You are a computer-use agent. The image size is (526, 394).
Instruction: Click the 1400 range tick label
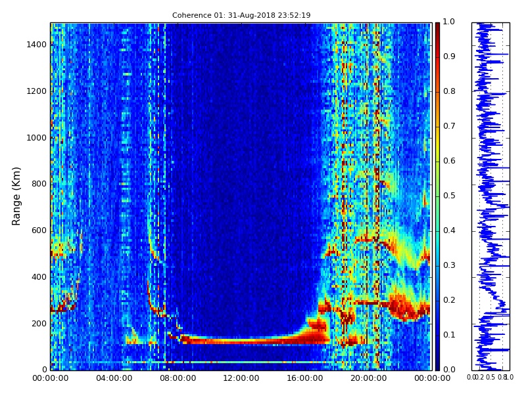(37, 45)
